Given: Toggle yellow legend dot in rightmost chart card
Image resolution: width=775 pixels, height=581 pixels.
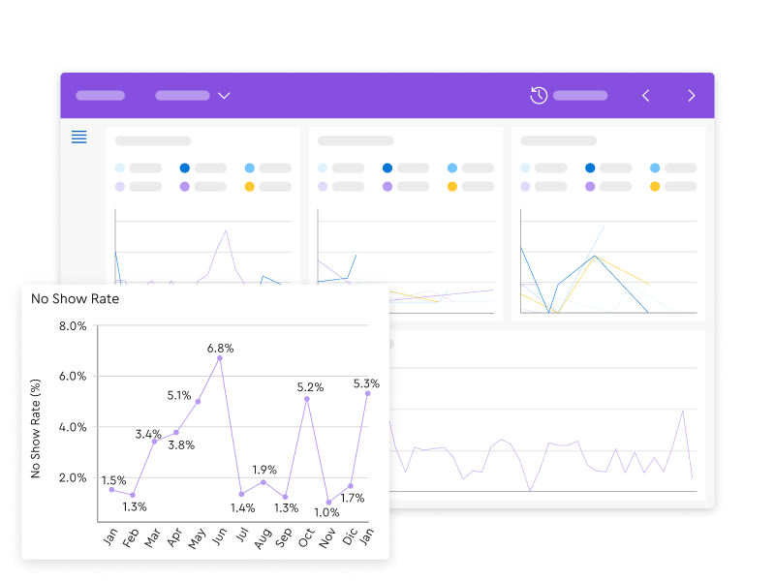Looking at the screenshot, I should point(655,187).
